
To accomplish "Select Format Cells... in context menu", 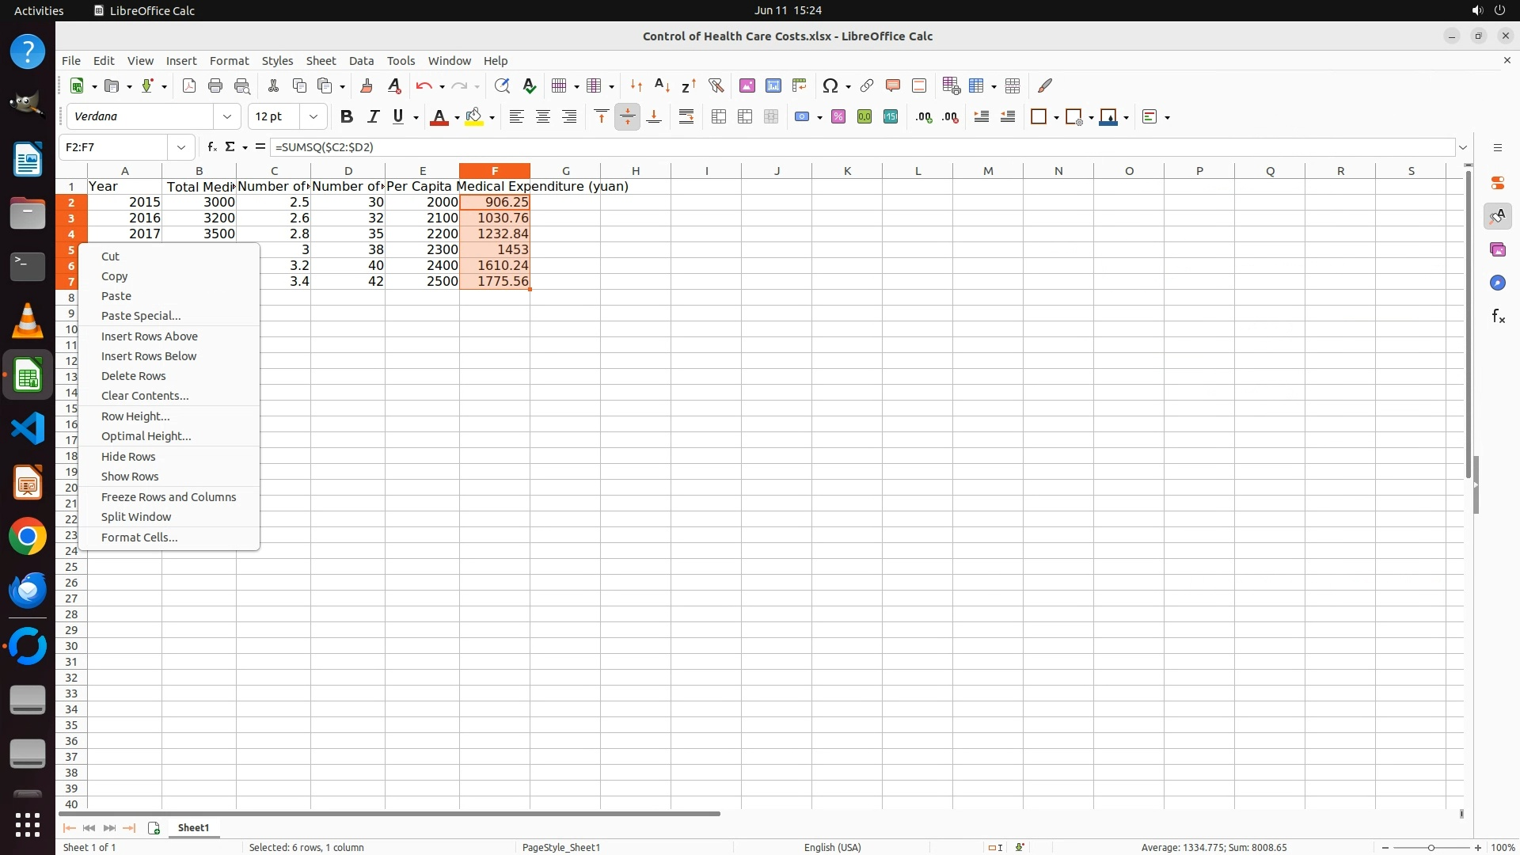I will coord(139,538).
